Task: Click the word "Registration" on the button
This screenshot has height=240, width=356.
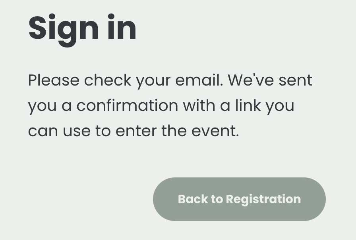Action: (x=263, y=200)
